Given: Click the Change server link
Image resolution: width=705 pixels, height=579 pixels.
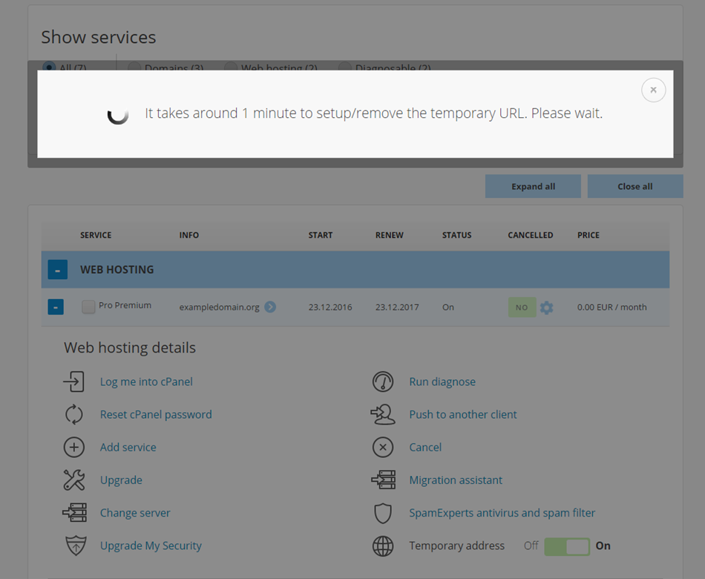Looking at the screenshot, I should click(135, 513).
